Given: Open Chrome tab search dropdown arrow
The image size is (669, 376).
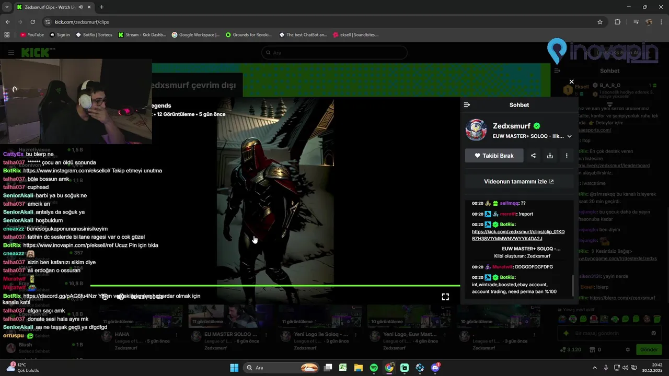Looking at the screenshot, I should 6,7.
